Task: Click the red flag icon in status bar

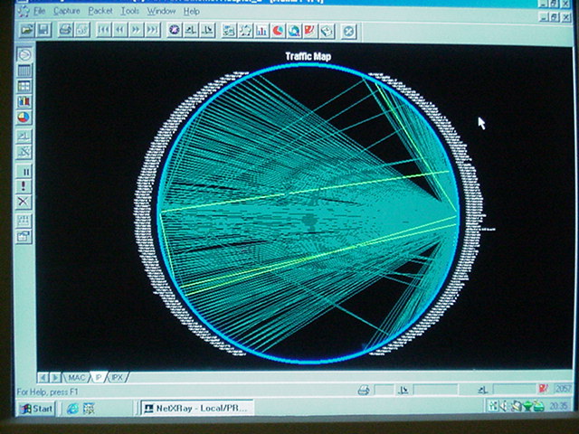Action: 543,388
